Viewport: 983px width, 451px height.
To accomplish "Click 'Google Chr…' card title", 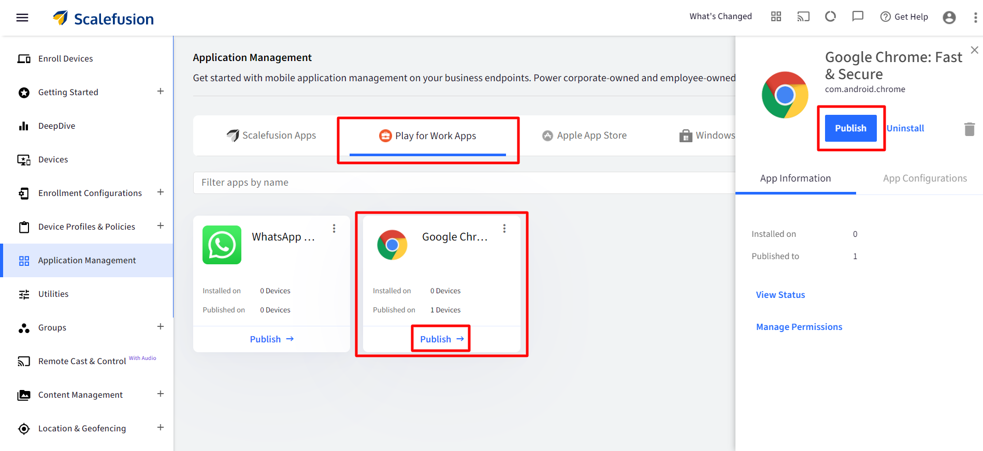I will [x=455, y=237].
